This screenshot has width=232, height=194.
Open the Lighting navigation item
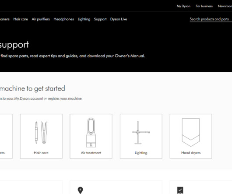pyautogui.click(x=84, y=19)
